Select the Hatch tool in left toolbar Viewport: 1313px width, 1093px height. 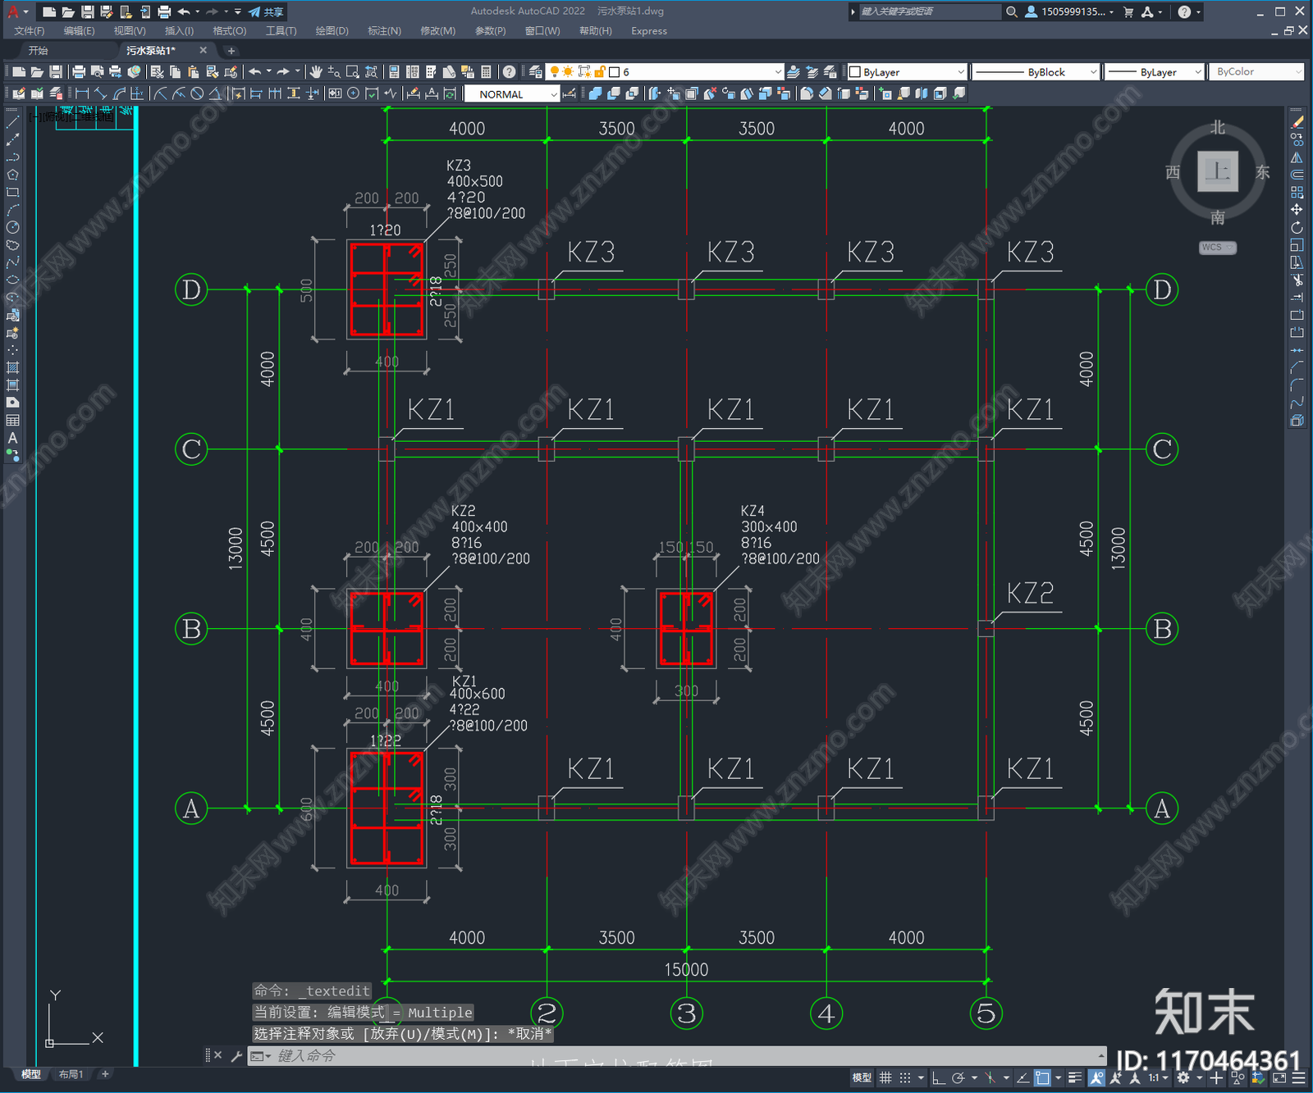coord(12,367)
